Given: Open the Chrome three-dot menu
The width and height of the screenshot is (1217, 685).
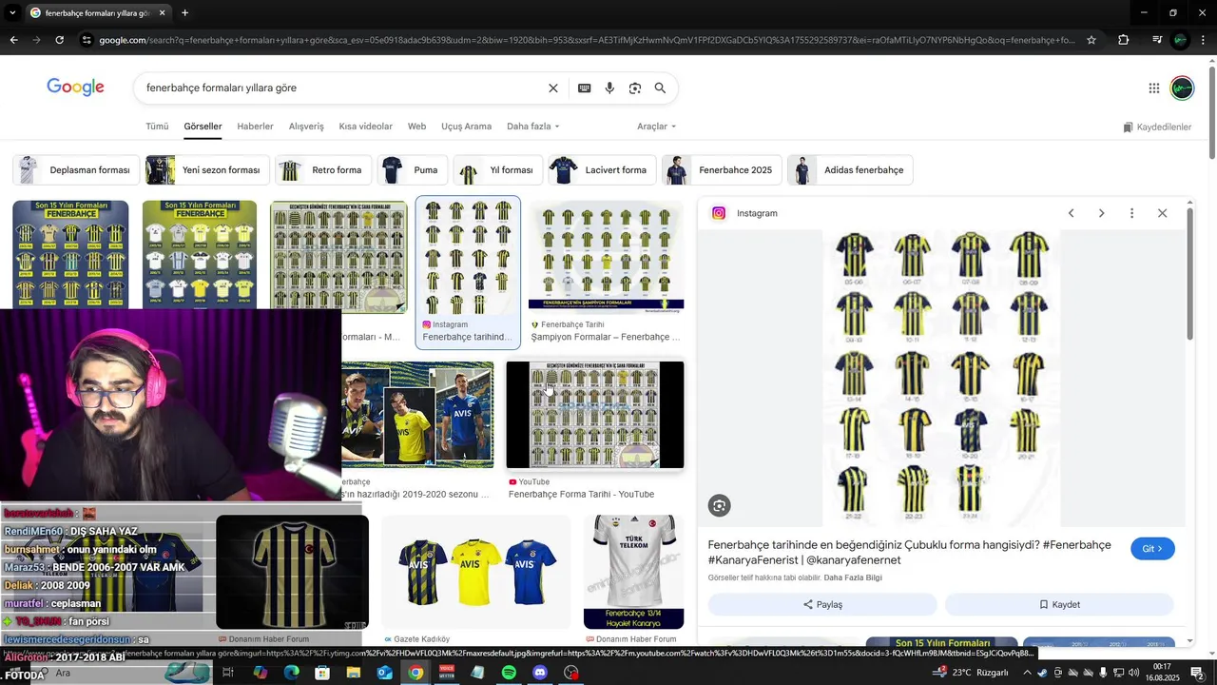Looking at the screenshot, I should click(x=1204, y=40).
